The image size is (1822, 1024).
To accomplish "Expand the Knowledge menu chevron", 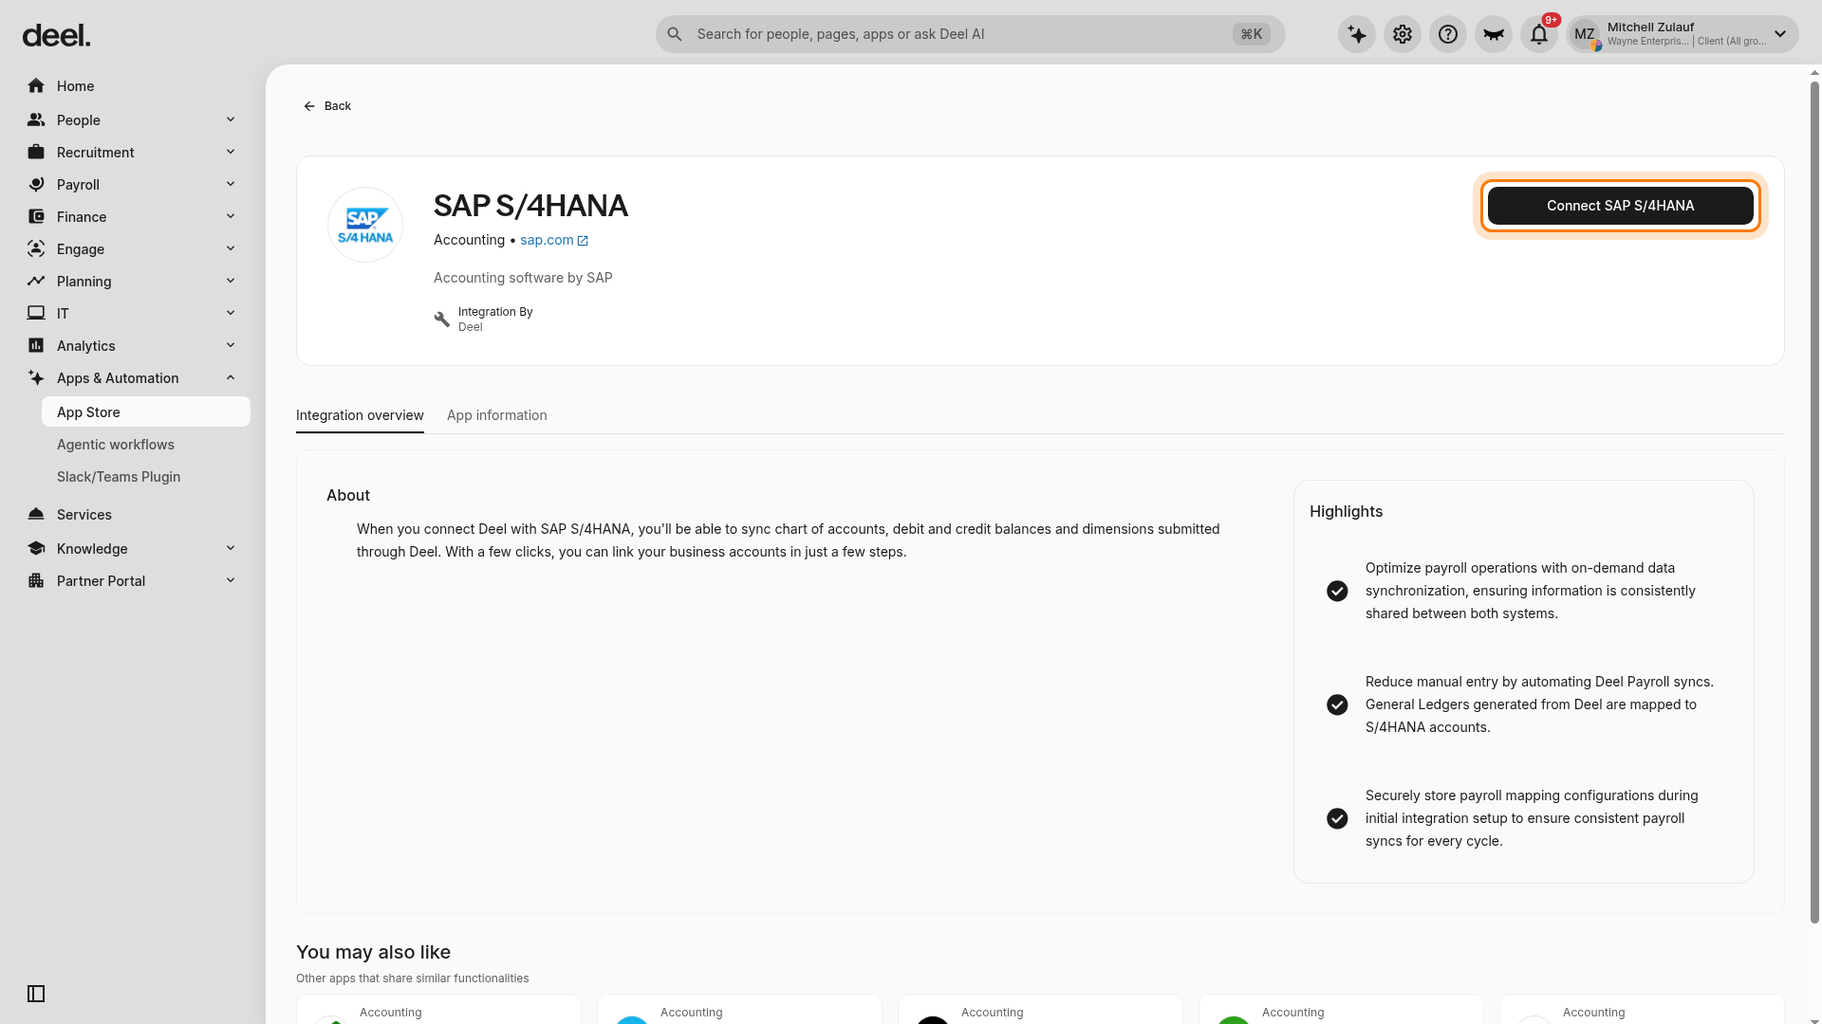I will 231,548.
